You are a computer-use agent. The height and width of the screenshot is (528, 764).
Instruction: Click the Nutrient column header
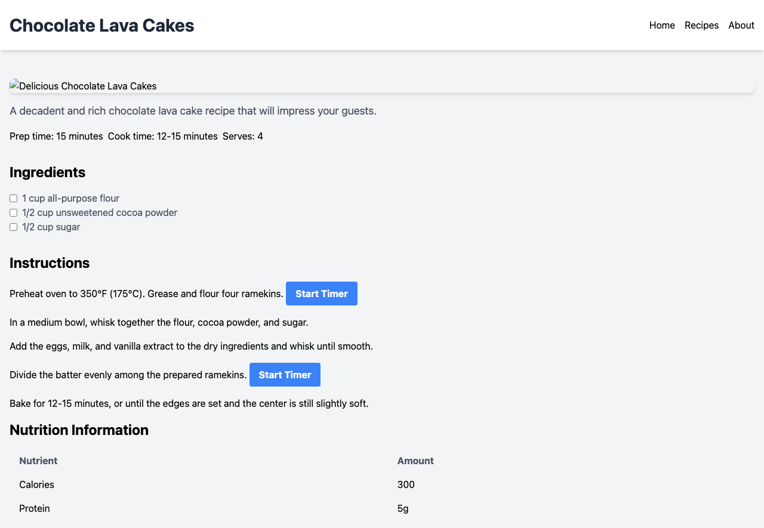38,461
